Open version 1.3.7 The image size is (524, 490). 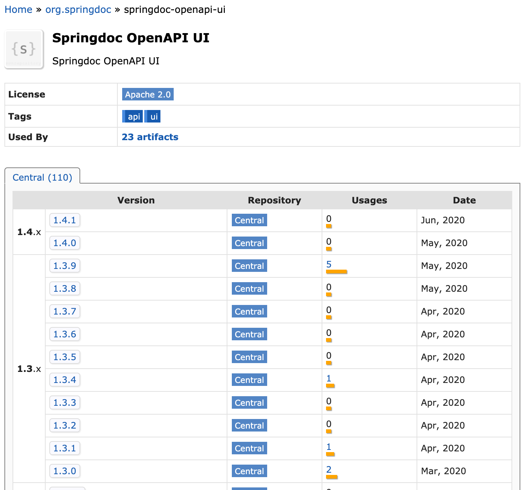tap(65, 312)
